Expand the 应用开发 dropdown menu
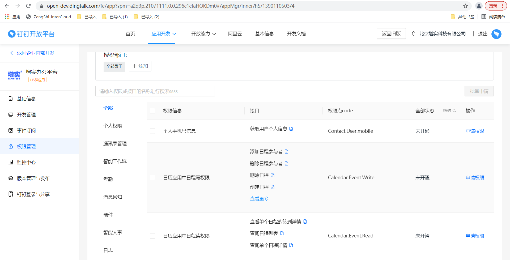The height and width of the screenshot is (260, 510). 164,34
